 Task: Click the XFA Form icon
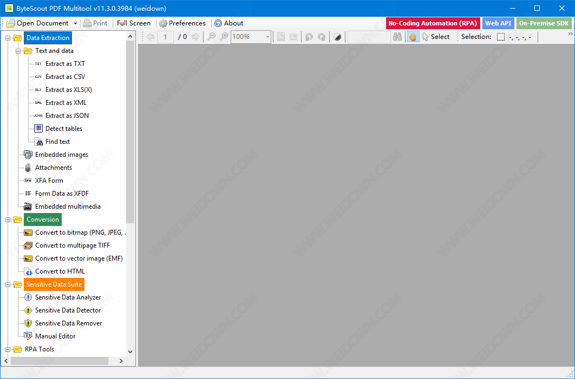coord(28,181)
